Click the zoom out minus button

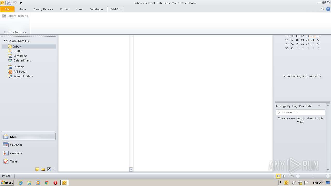tap(298, 176)
